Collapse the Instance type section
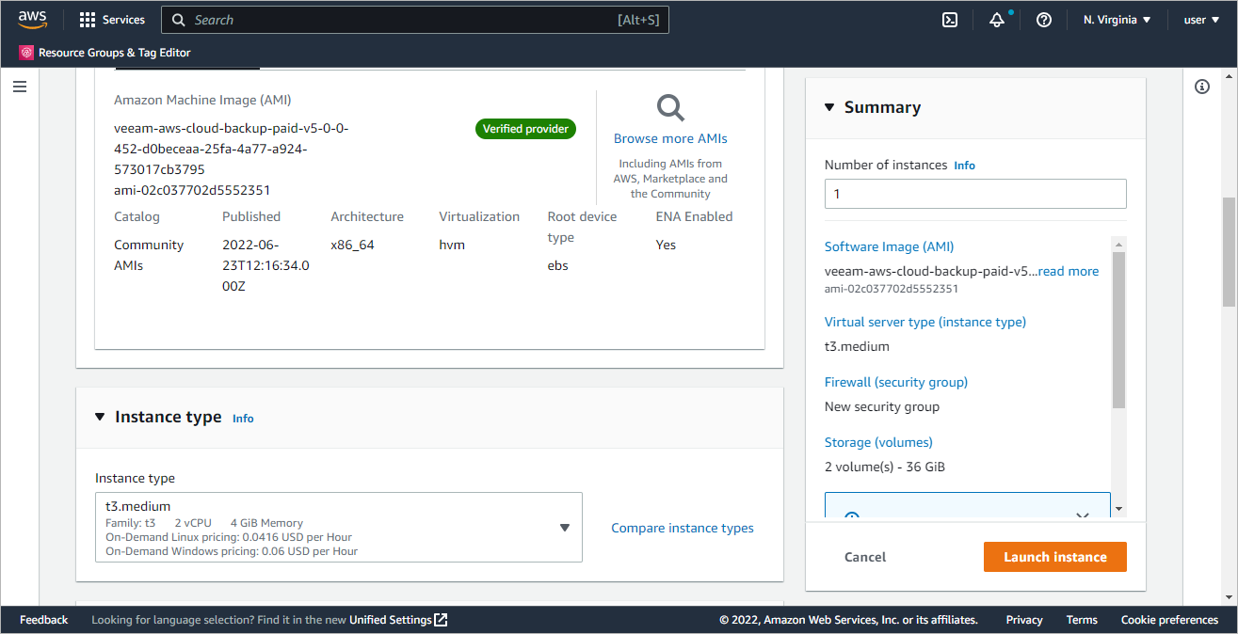The height and width of the screenshot is (634, 1238). [x=100, y=417]
